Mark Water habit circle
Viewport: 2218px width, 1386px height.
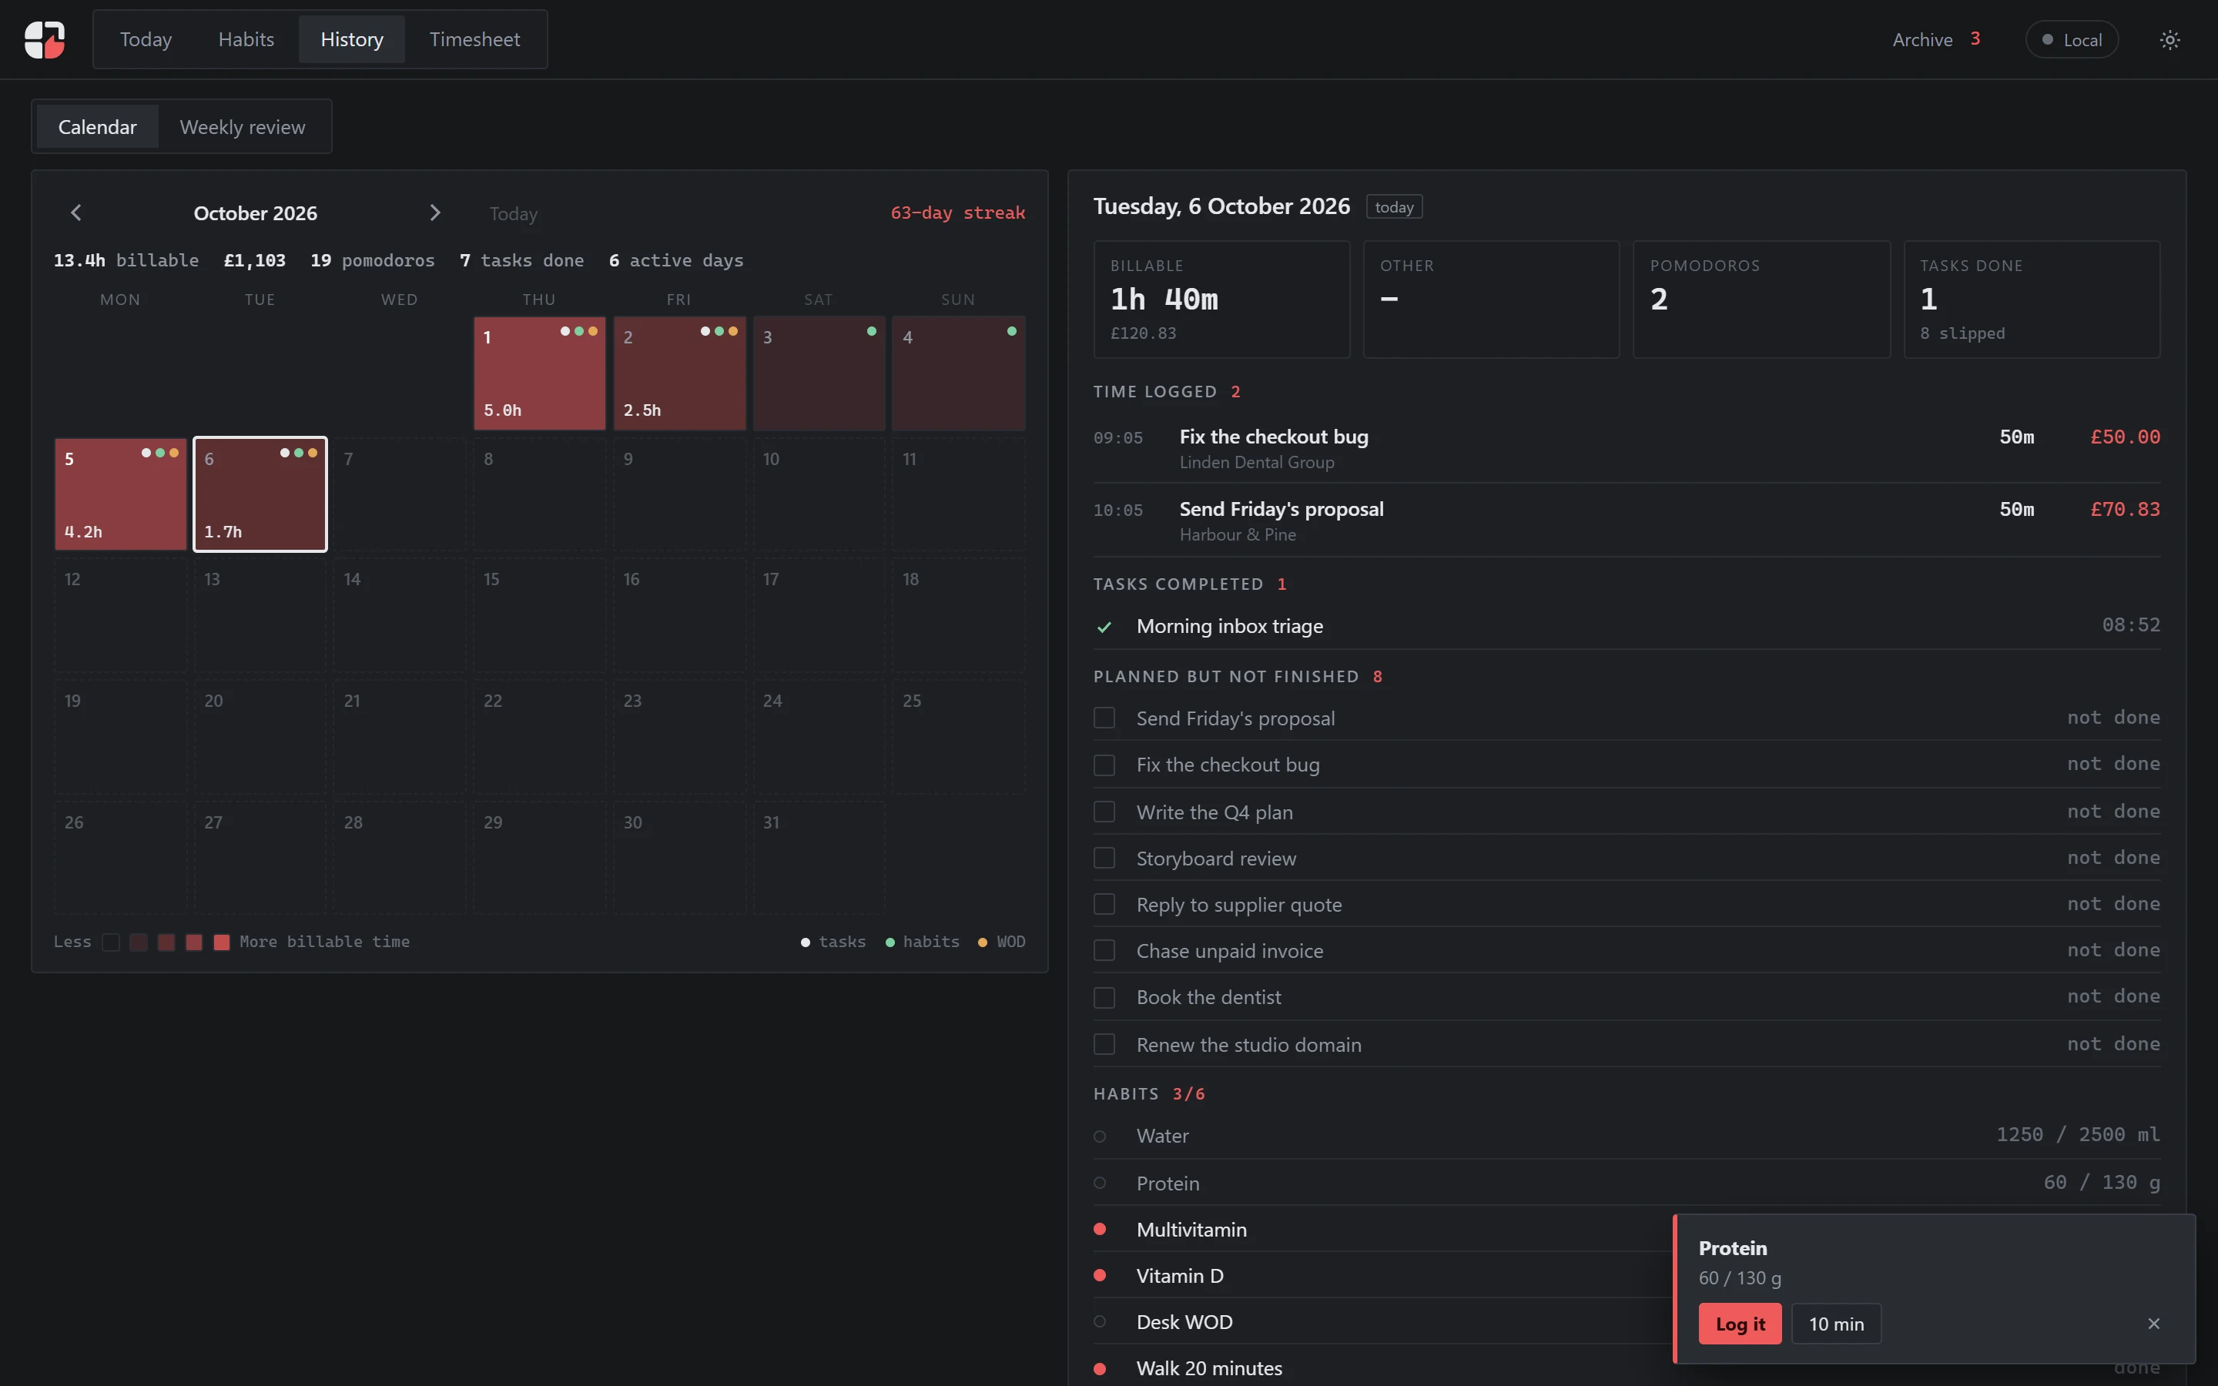click(1100, 1137)
